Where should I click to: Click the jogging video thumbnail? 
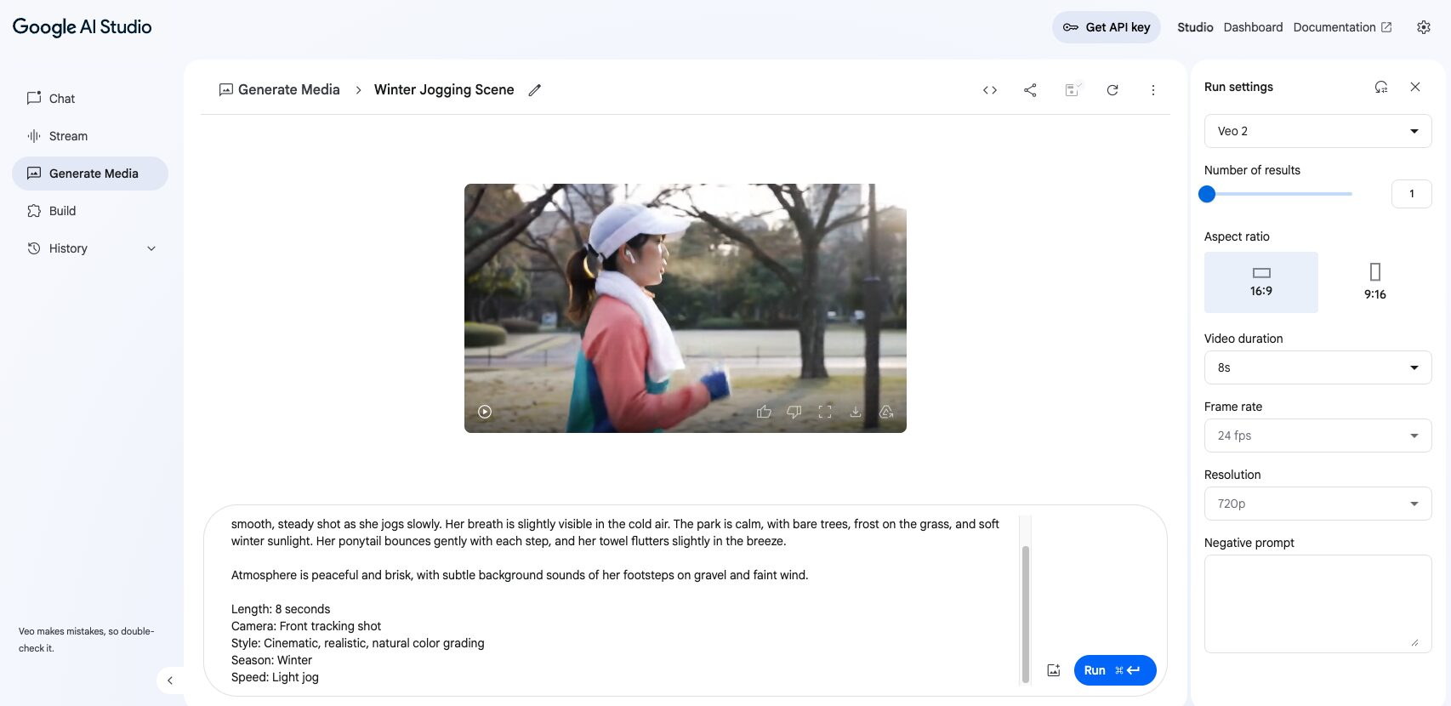tap(686, 308)
